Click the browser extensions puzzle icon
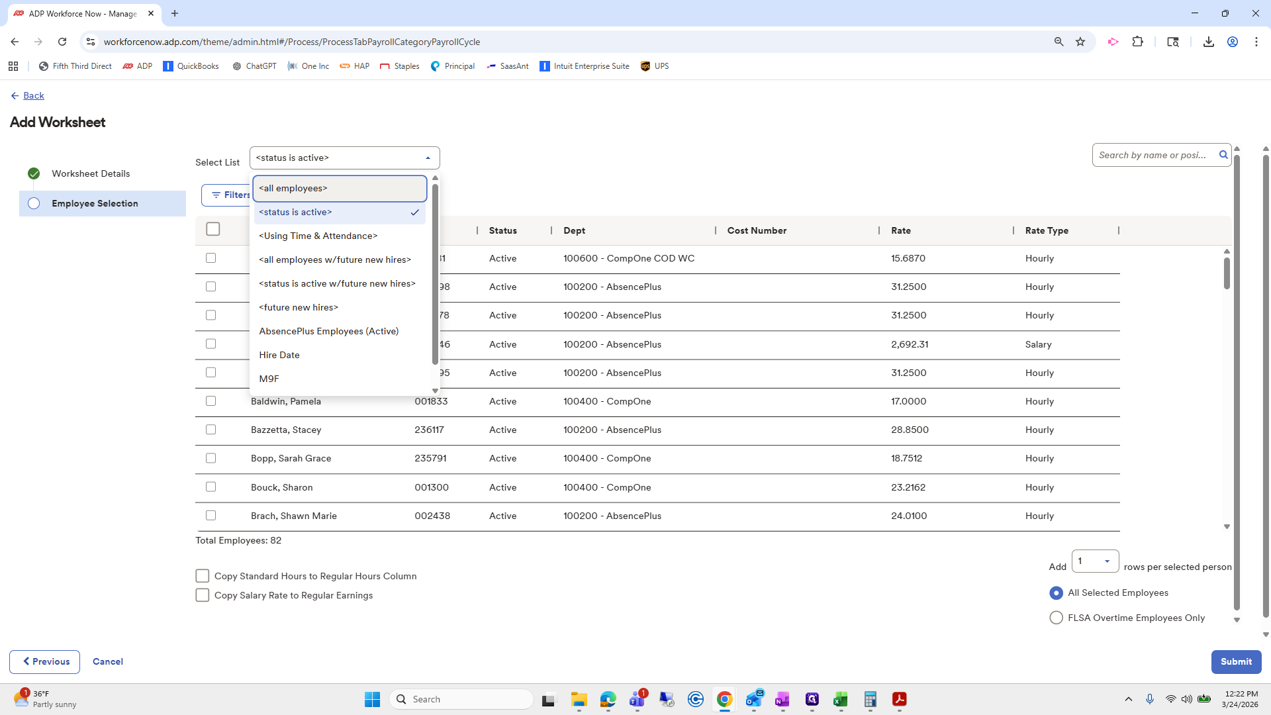 1138,41
